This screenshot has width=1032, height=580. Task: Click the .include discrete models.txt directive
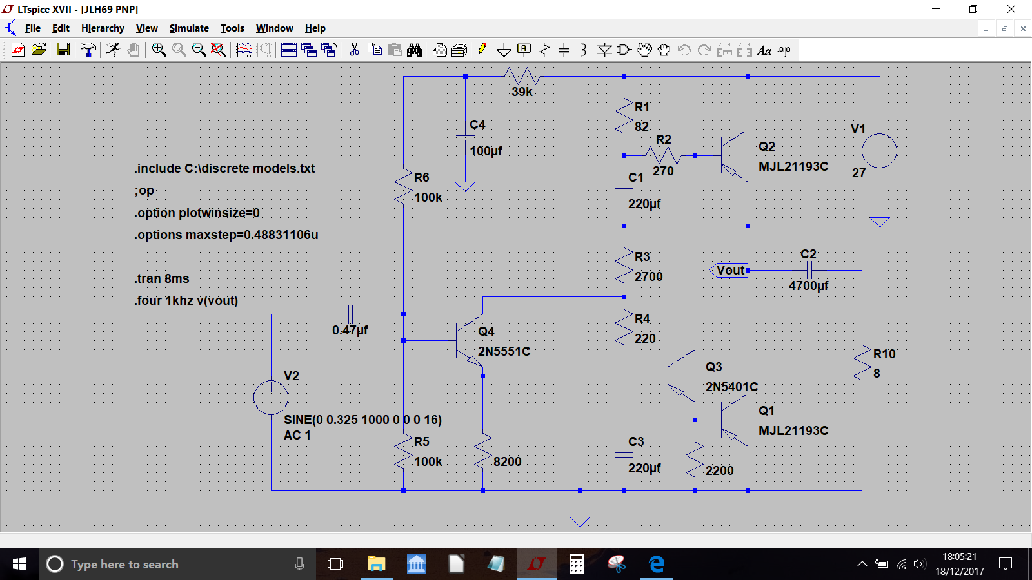pos(224,168)
